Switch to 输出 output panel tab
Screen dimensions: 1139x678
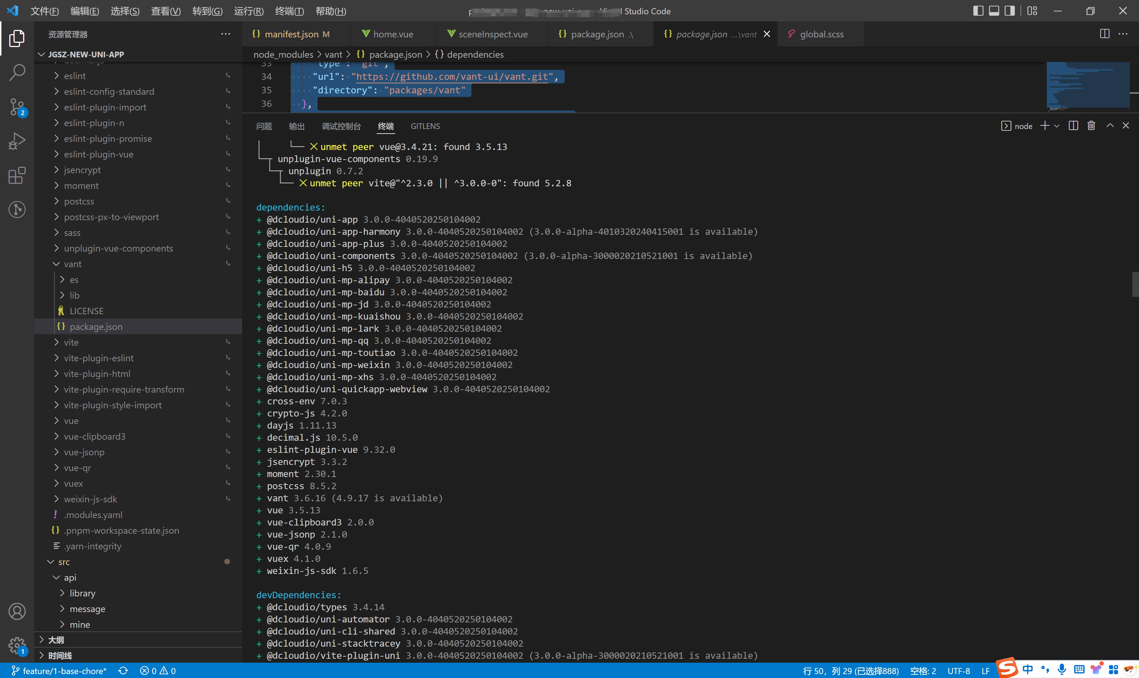[297, 126]
